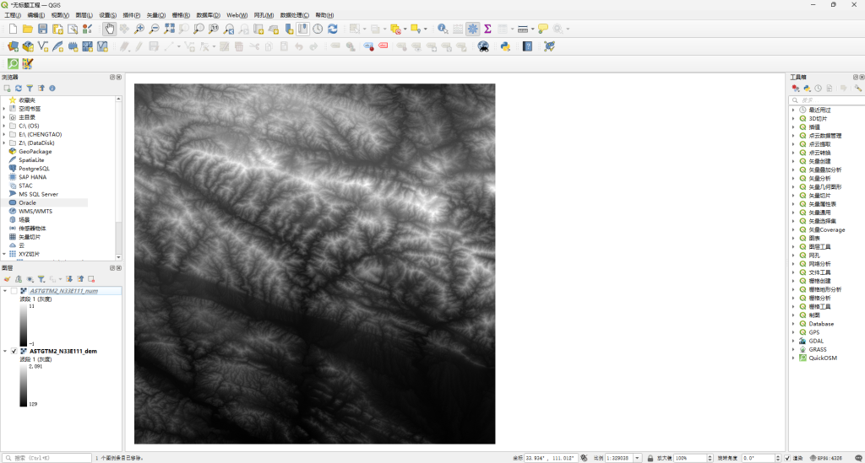Click the elevation raster map canvas
Image resolution: width=865 pixels, height=463 pixels.
coord(314,264)
